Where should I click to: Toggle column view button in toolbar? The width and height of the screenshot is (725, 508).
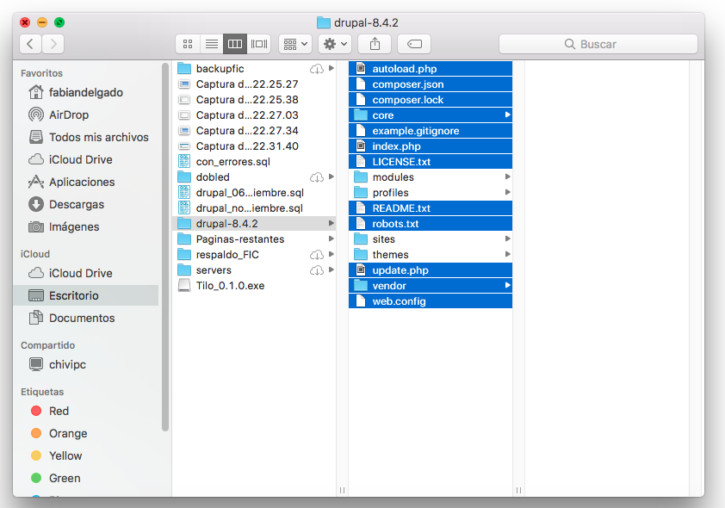[x=235, y=44]
